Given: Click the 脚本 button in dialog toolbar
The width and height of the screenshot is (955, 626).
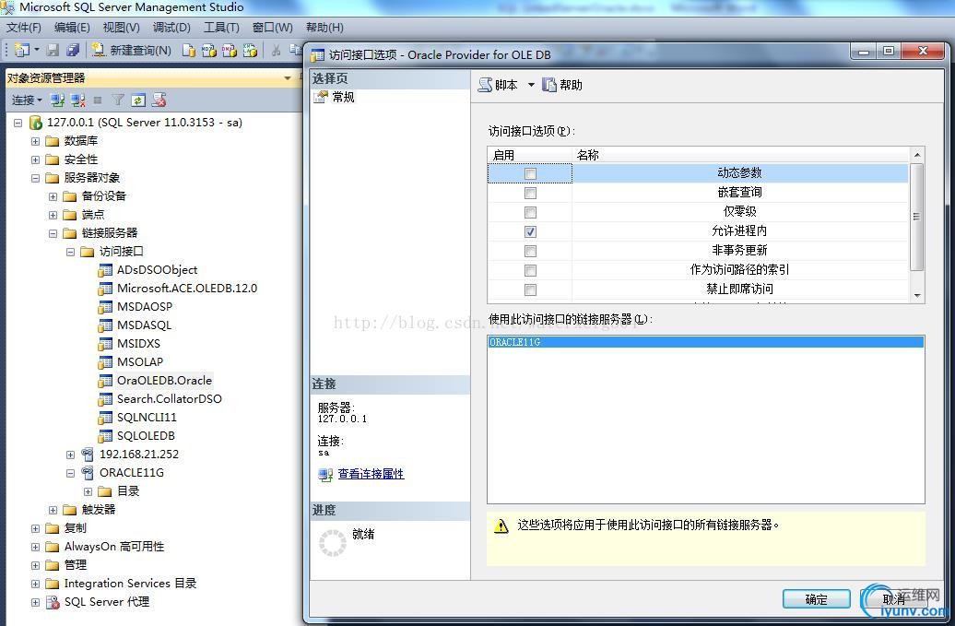Looking at the screenshot, I should pyautogui.click(x=499, y=85).
